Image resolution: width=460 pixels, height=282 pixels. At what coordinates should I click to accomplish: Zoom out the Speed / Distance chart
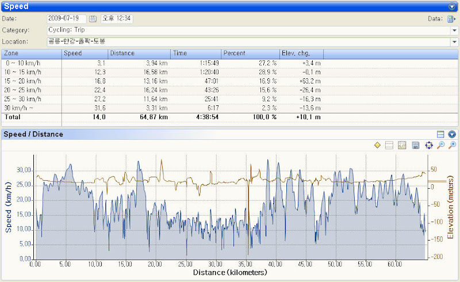pyautogui.click(x=440, y=145)
